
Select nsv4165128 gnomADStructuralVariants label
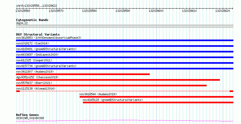click(x=113, y=100)
